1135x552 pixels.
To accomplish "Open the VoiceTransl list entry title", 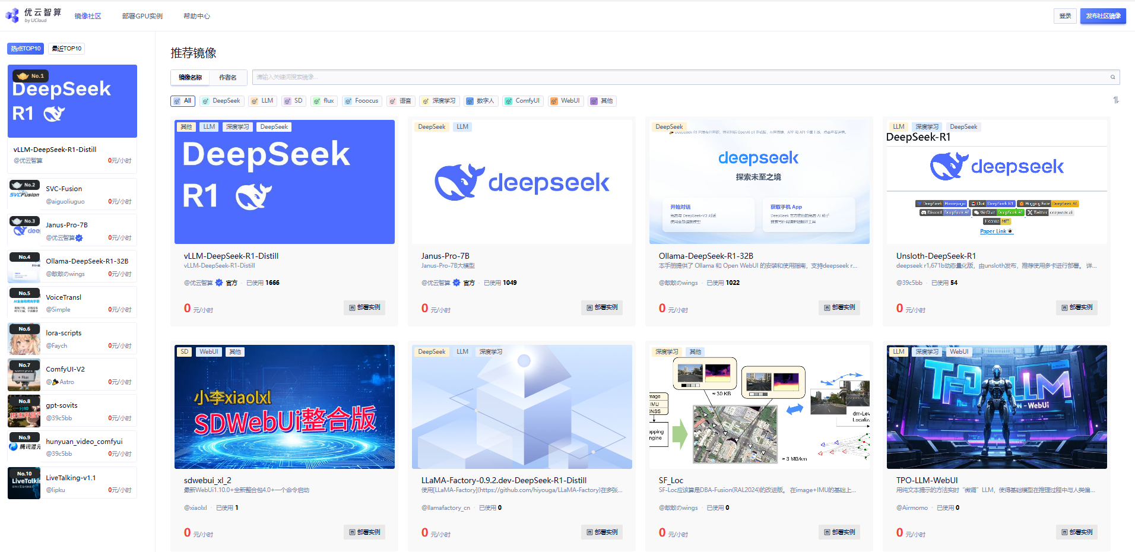I will [x=64, y=297].
